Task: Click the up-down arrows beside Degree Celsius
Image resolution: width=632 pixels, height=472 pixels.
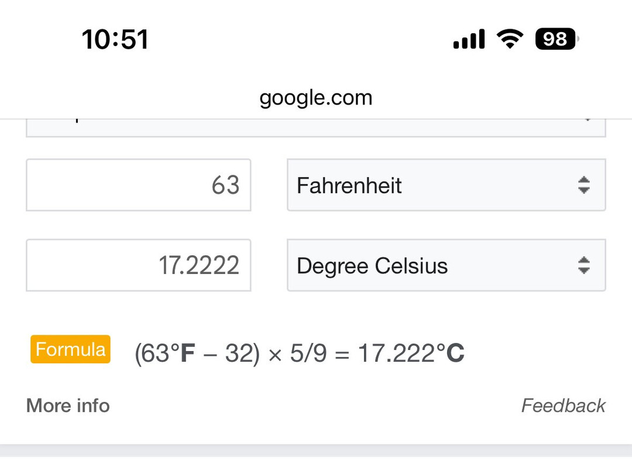Action: tap(583, 265)
